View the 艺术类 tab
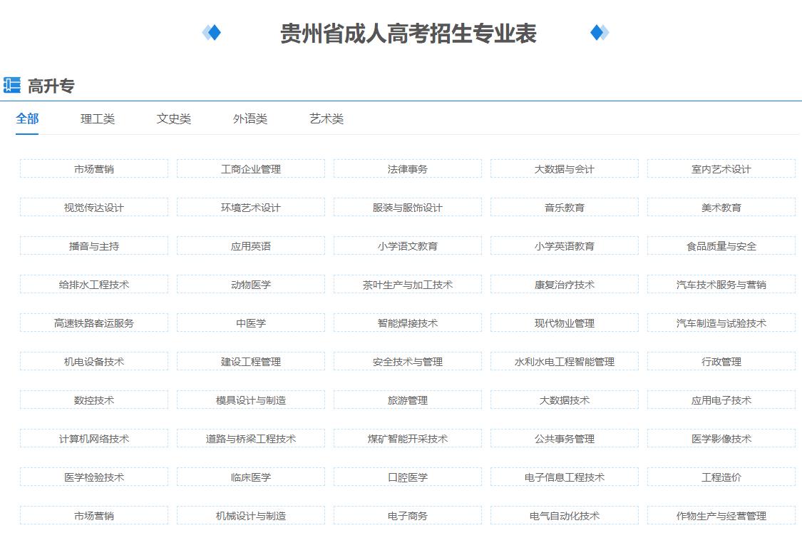 point(327,119)
